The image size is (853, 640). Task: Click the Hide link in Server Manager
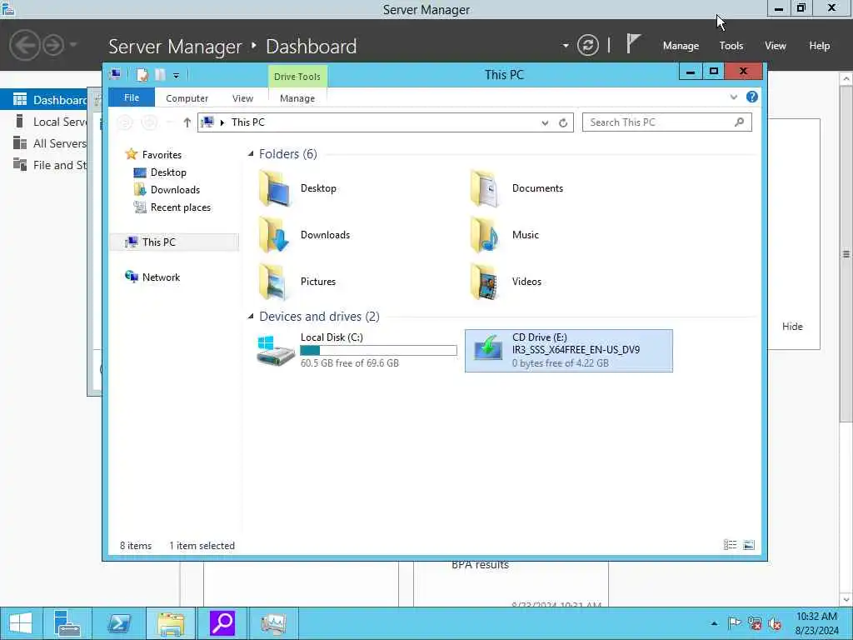(792, 327)
